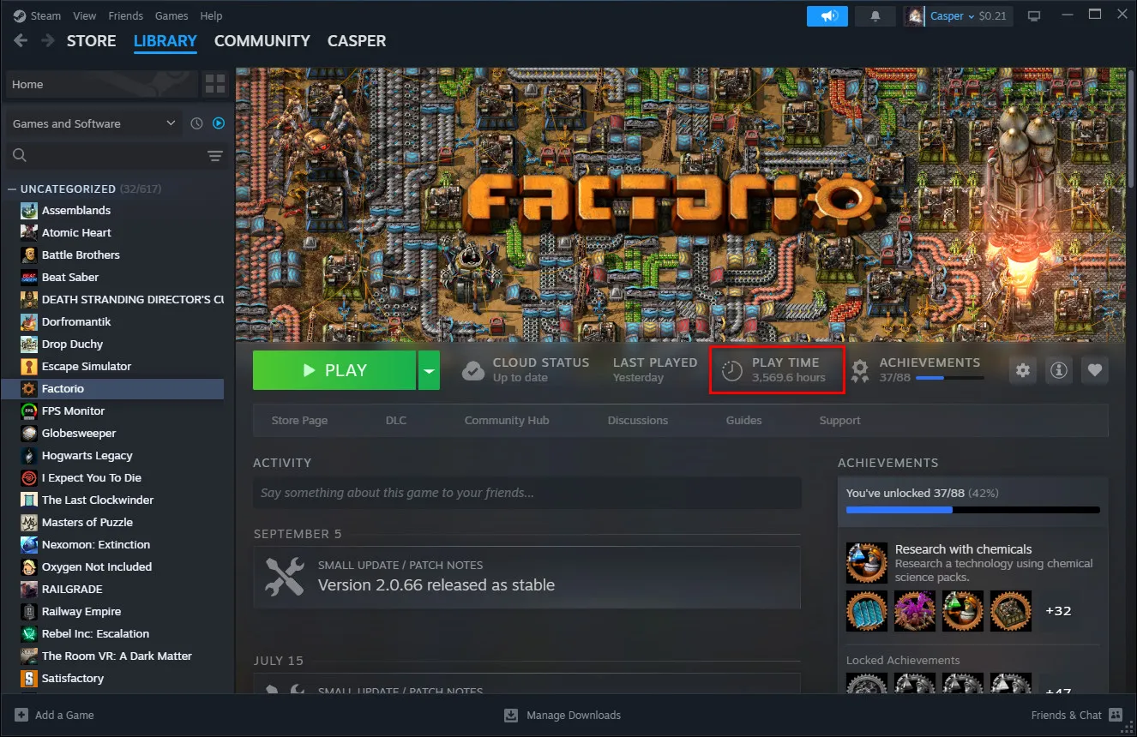Switch to Big Picture mode monitor icon

point(1034,15)
